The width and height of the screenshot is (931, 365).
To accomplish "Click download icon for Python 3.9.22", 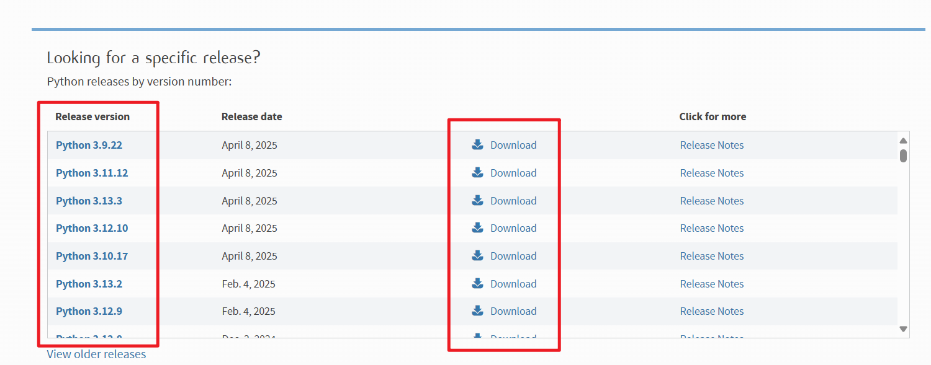I will click(477, 145).
